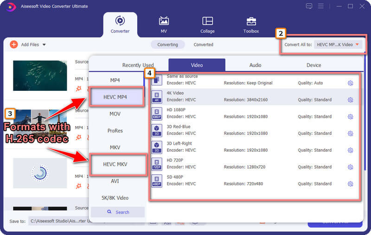Choose AVI in the format list
The width and height of the screenshot is (371, 235).
pyautogui.click(x=115, y=181)
